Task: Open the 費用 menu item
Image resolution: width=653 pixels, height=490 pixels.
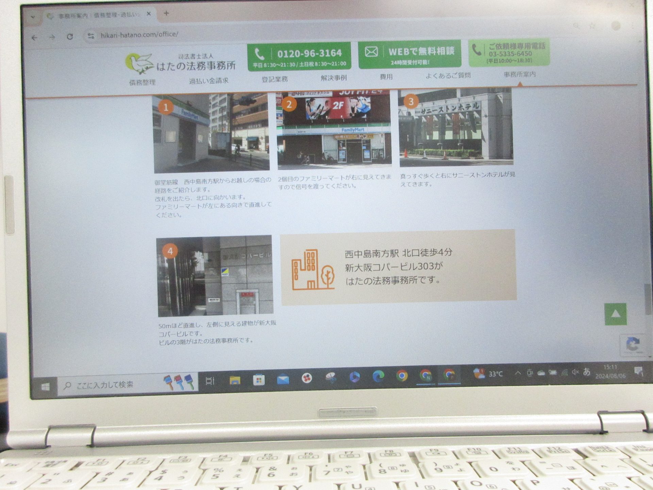Action: click(x=386, y=77)
